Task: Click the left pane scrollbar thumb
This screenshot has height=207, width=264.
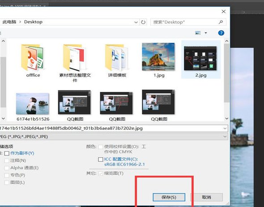Action: (x=4, y=82)
